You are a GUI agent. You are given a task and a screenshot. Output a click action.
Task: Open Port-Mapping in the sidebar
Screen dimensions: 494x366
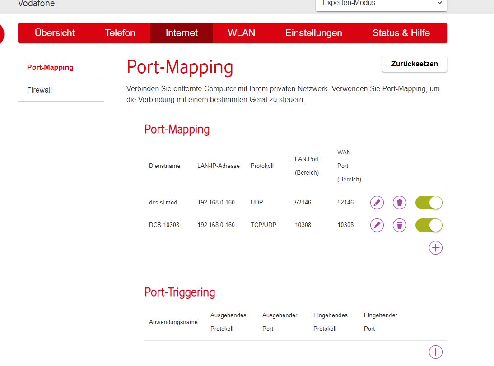(51, 67)
